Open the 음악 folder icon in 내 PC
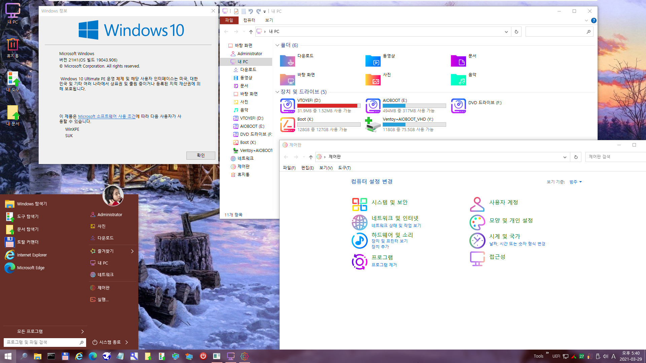The image size is (646, 363). tap(459, 80)
